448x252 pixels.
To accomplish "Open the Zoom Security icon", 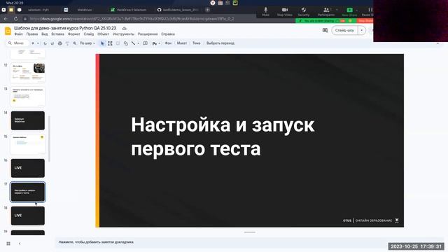I will pyautogui.click(x=303, y=12).
